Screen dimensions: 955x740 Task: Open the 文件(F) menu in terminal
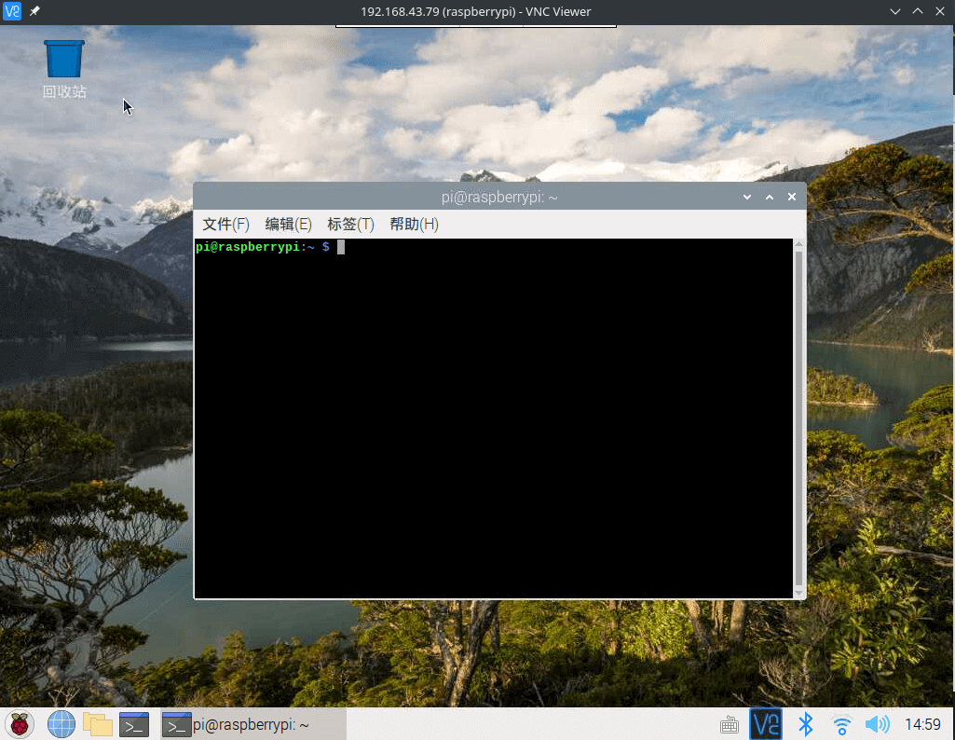tap(226, 225)
